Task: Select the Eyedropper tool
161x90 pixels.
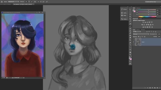Action: (x=130, y=21)
